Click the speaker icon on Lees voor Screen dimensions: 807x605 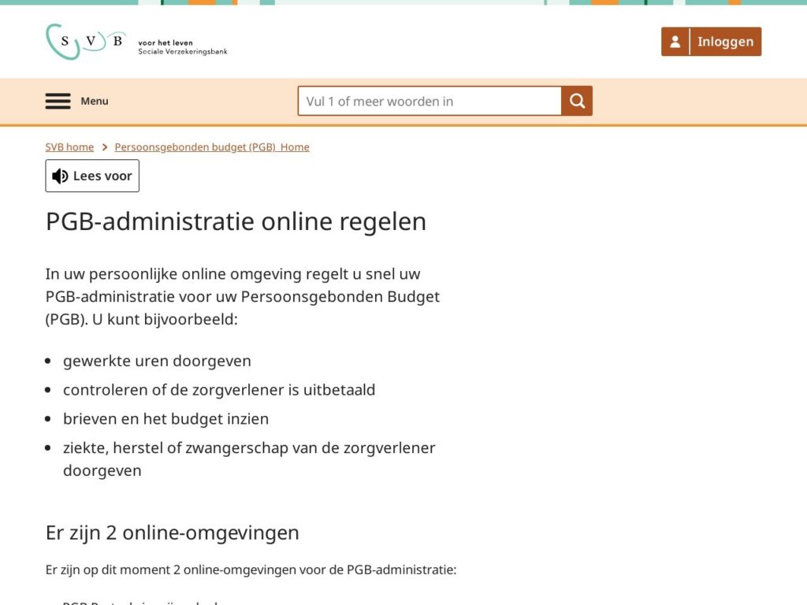[59, 175]
